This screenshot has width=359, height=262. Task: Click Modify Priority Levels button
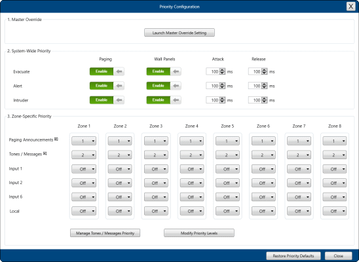(x=199, y=233)
